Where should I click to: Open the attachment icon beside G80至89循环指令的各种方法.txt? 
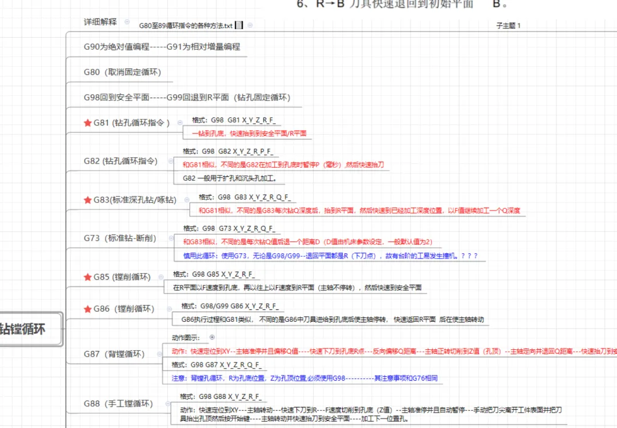pyautogui.click(x=239, y=25)
